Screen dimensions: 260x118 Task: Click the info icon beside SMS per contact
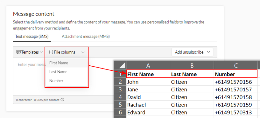pos(62,100)
